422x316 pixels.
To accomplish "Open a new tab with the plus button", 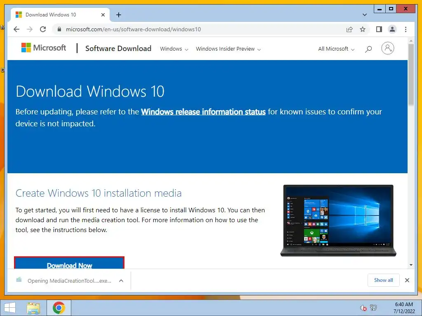I will pos(119,15).
